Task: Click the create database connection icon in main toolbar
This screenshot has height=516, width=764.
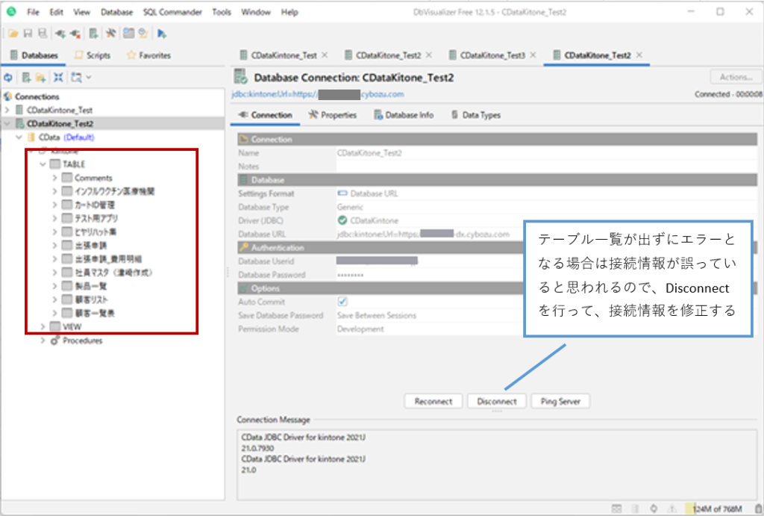Action: click(93, 34)
